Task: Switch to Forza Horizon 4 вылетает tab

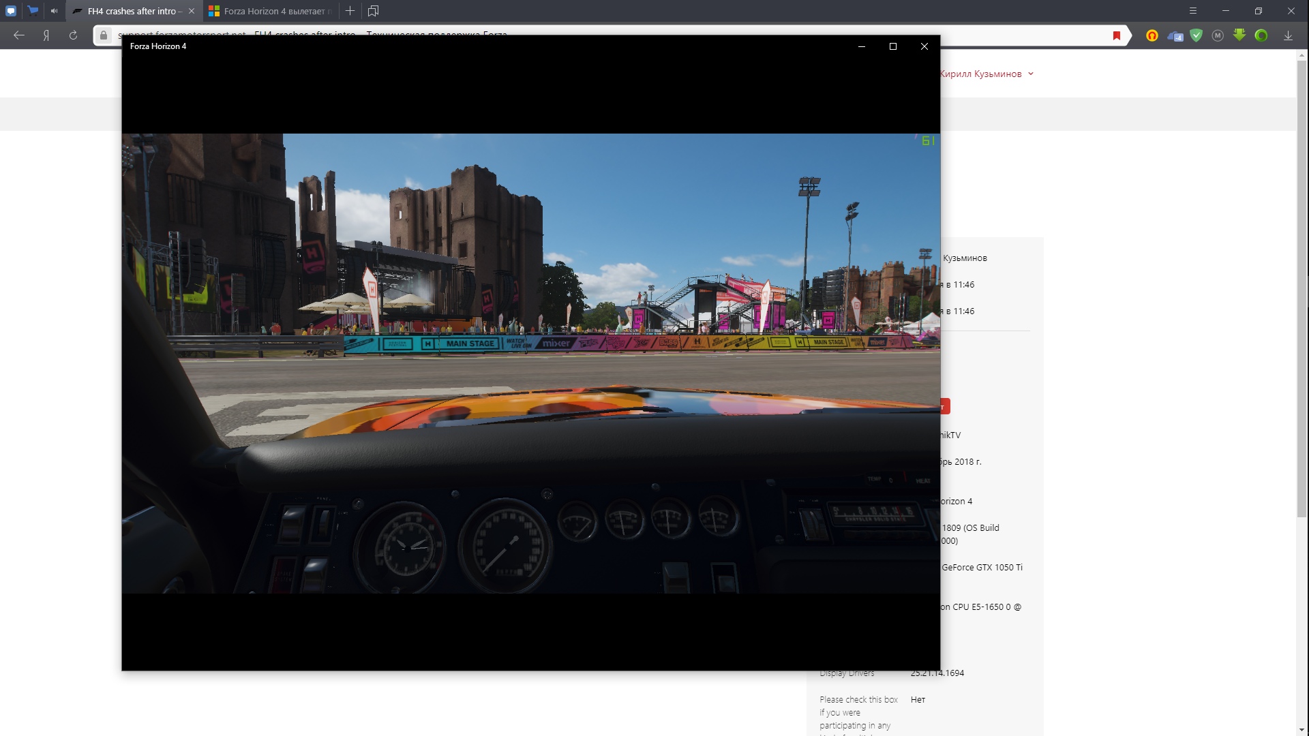Action: coord(271,11)
